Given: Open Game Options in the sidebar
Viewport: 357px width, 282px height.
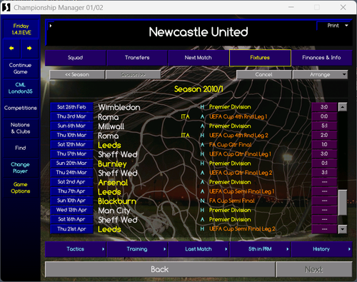Looking at the screenshot, I should coord(21,188).
